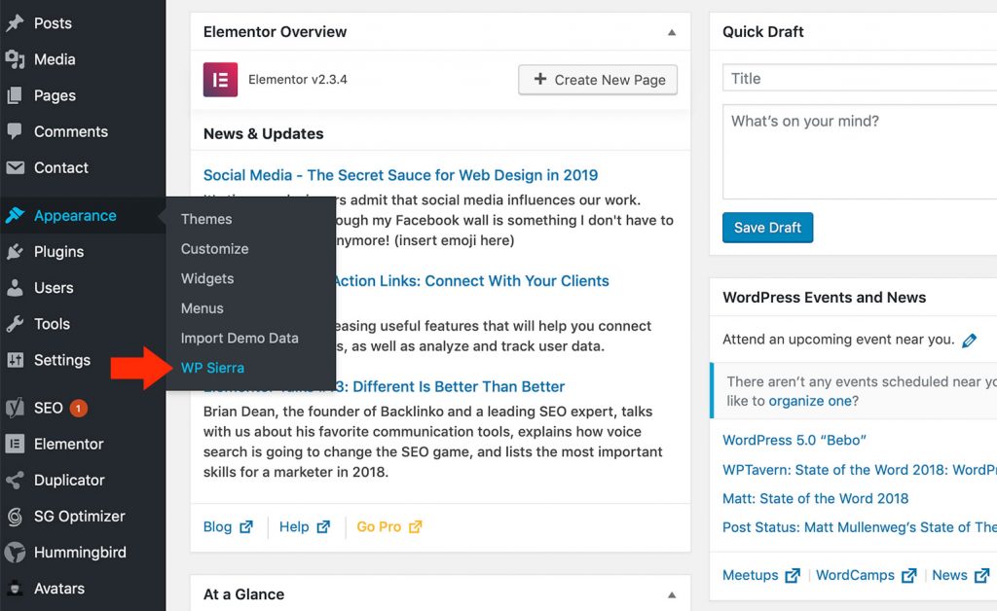The image size is (997, 611).
Task: Open Themes in Appearance submenu
Action: 206,219
